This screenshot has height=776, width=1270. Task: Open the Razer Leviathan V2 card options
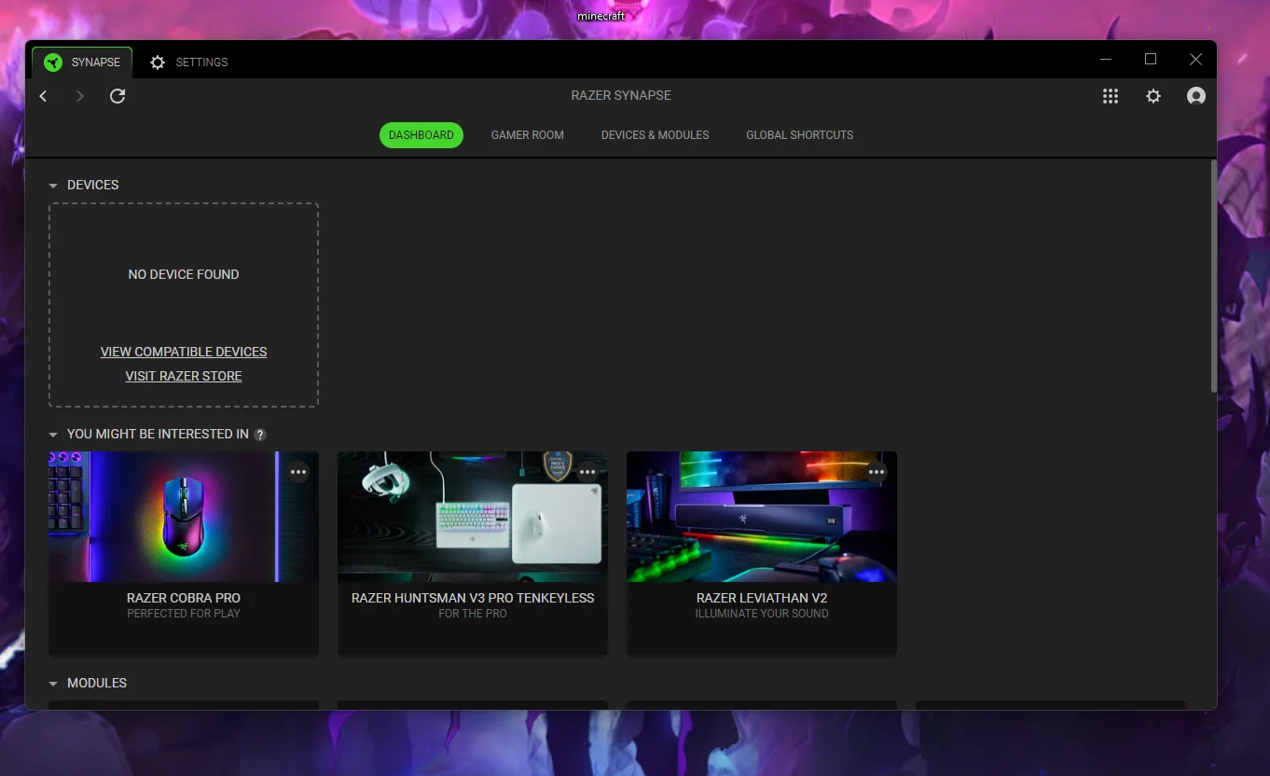(877, 472)
